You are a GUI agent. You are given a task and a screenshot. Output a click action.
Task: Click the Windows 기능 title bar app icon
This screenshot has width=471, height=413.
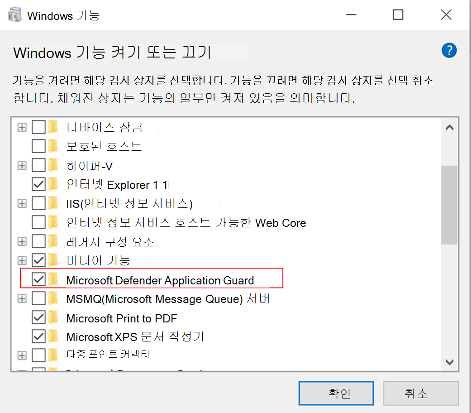tap(15, 15)
